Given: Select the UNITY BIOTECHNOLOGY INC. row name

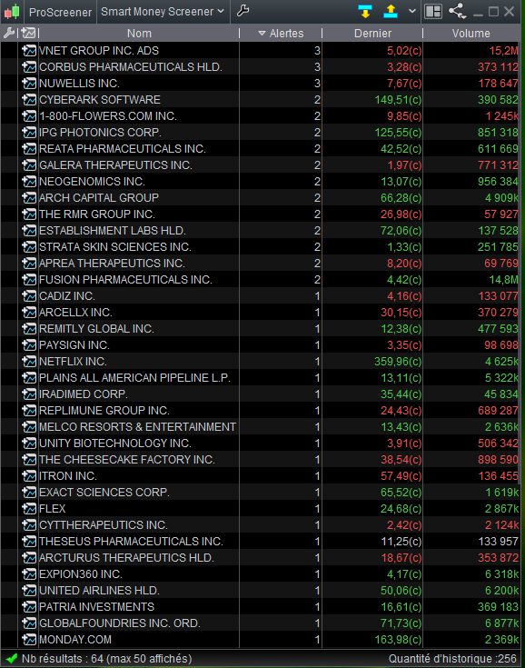Looking at the screenshot, I should tap(115, 444).
